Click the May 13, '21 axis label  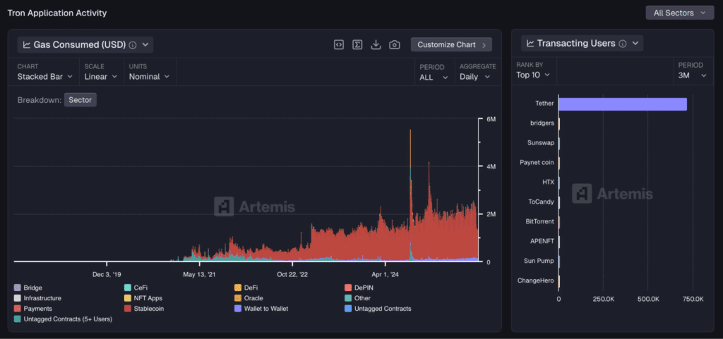[200, 275]
